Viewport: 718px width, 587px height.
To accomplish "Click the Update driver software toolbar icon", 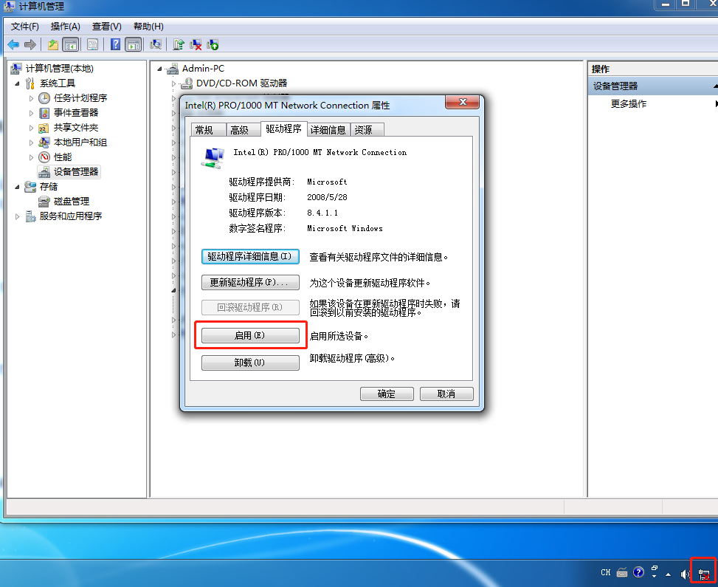I will pyautogui.click(x=179, y=44).
